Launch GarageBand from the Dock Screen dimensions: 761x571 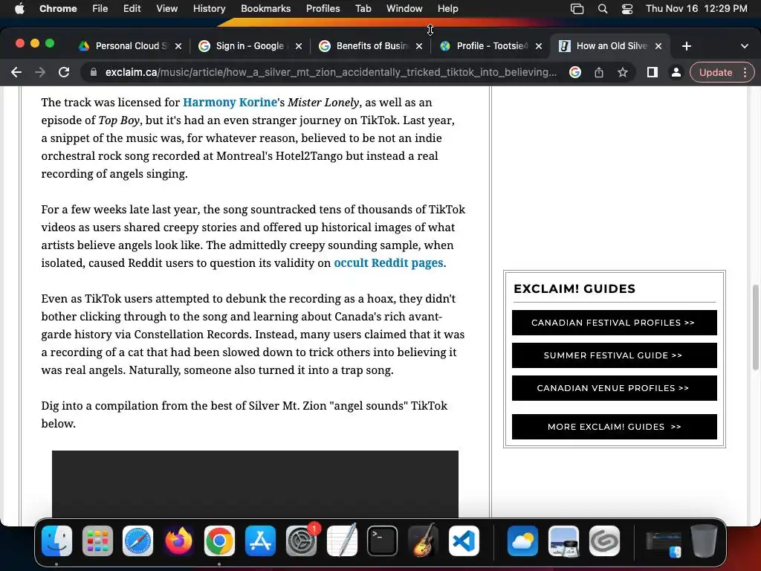pos(423,541)
